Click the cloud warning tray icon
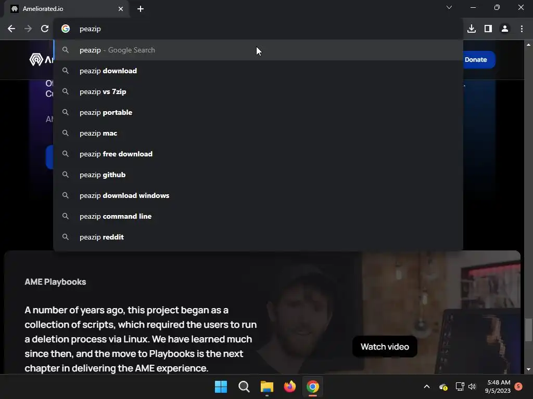Screen dimensions: 533x399 tap(443, 387)
